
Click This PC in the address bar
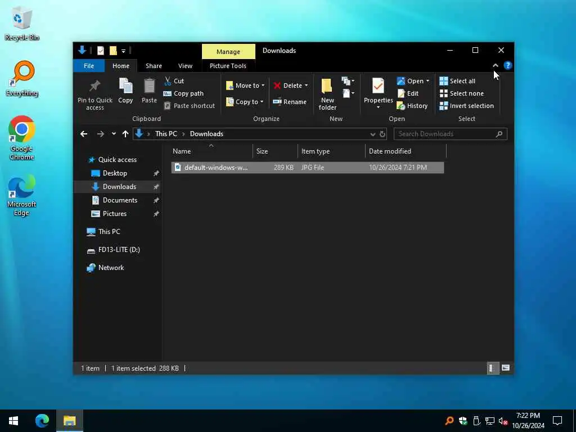point(166,134)
